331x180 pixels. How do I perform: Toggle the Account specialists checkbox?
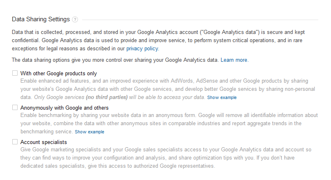[15, 142]
